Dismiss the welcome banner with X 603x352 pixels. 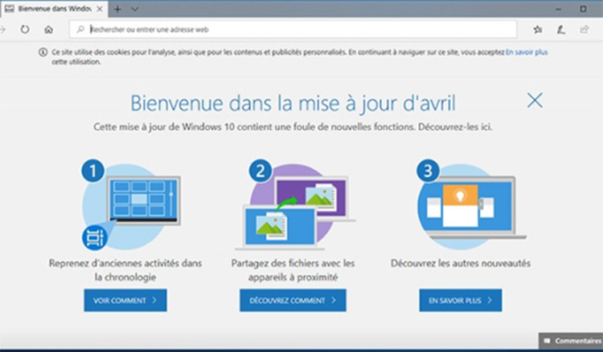pos(535,100)
